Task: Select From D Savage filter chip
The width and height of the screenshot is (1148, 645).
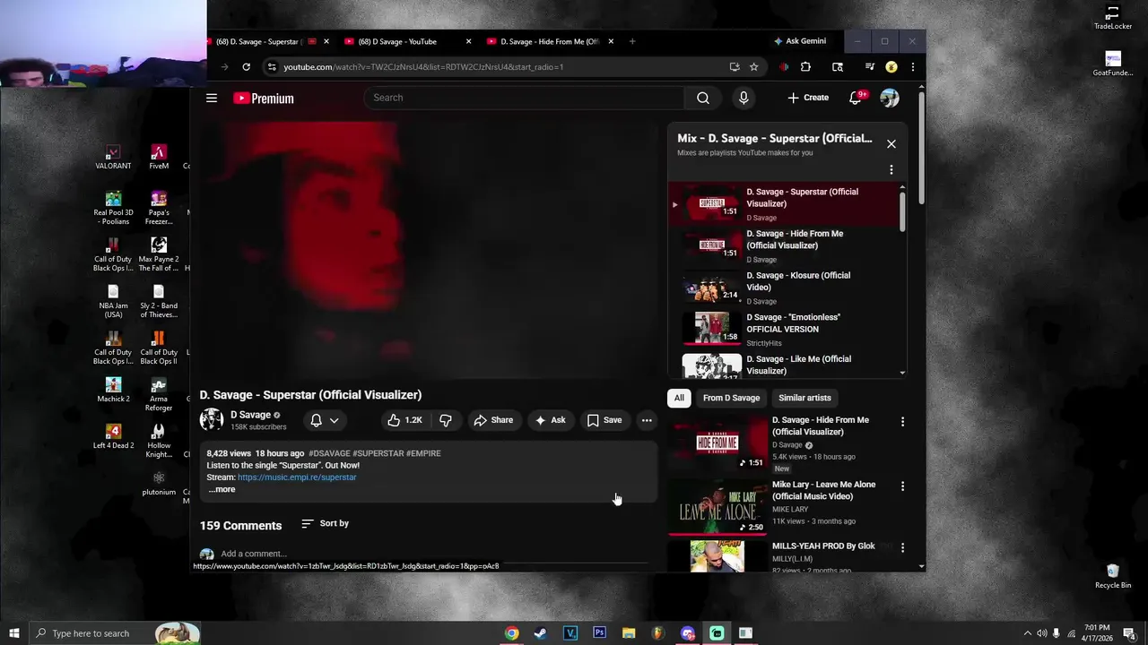Action: tap(731, 399)
